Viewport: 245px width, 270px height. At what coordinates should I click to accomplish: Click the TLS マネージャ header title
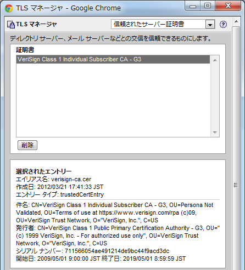point(36,24)
